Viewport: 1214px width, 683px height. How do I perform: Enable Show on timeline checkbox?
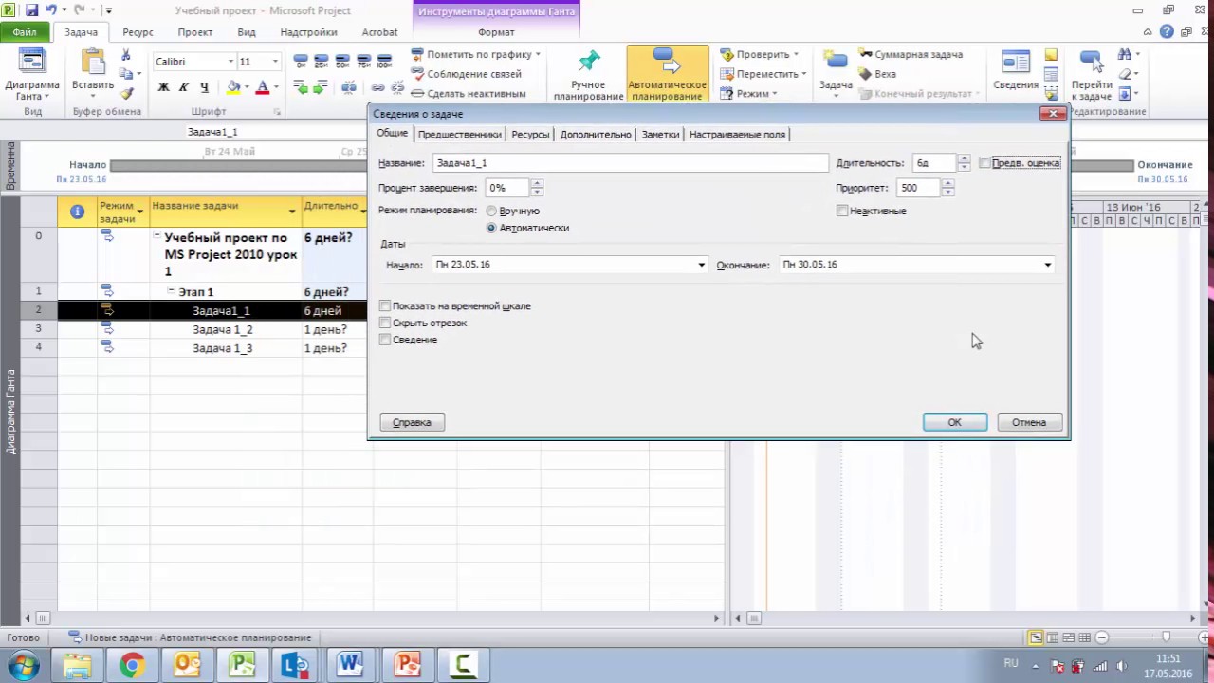[x=384, y=305]
